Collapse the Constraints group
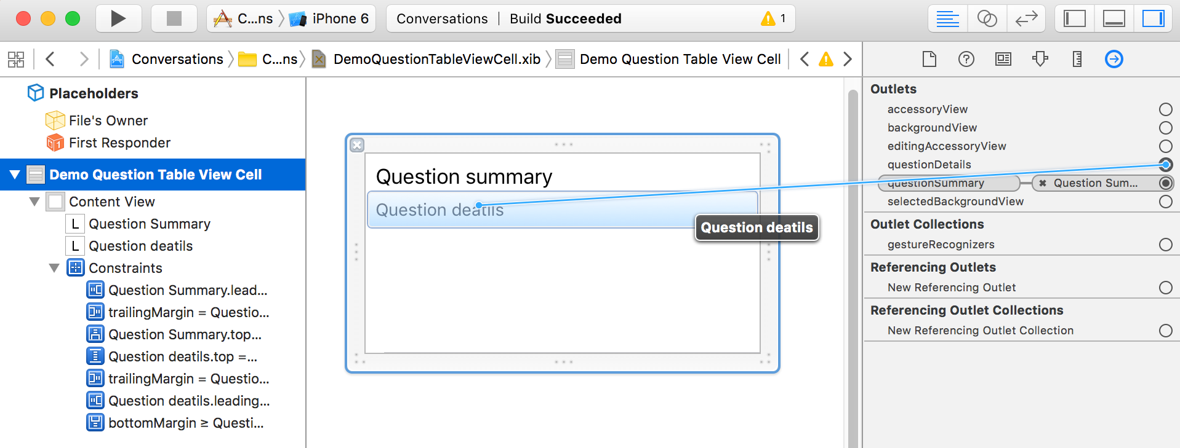The image size is (1180, 448). 54,268
